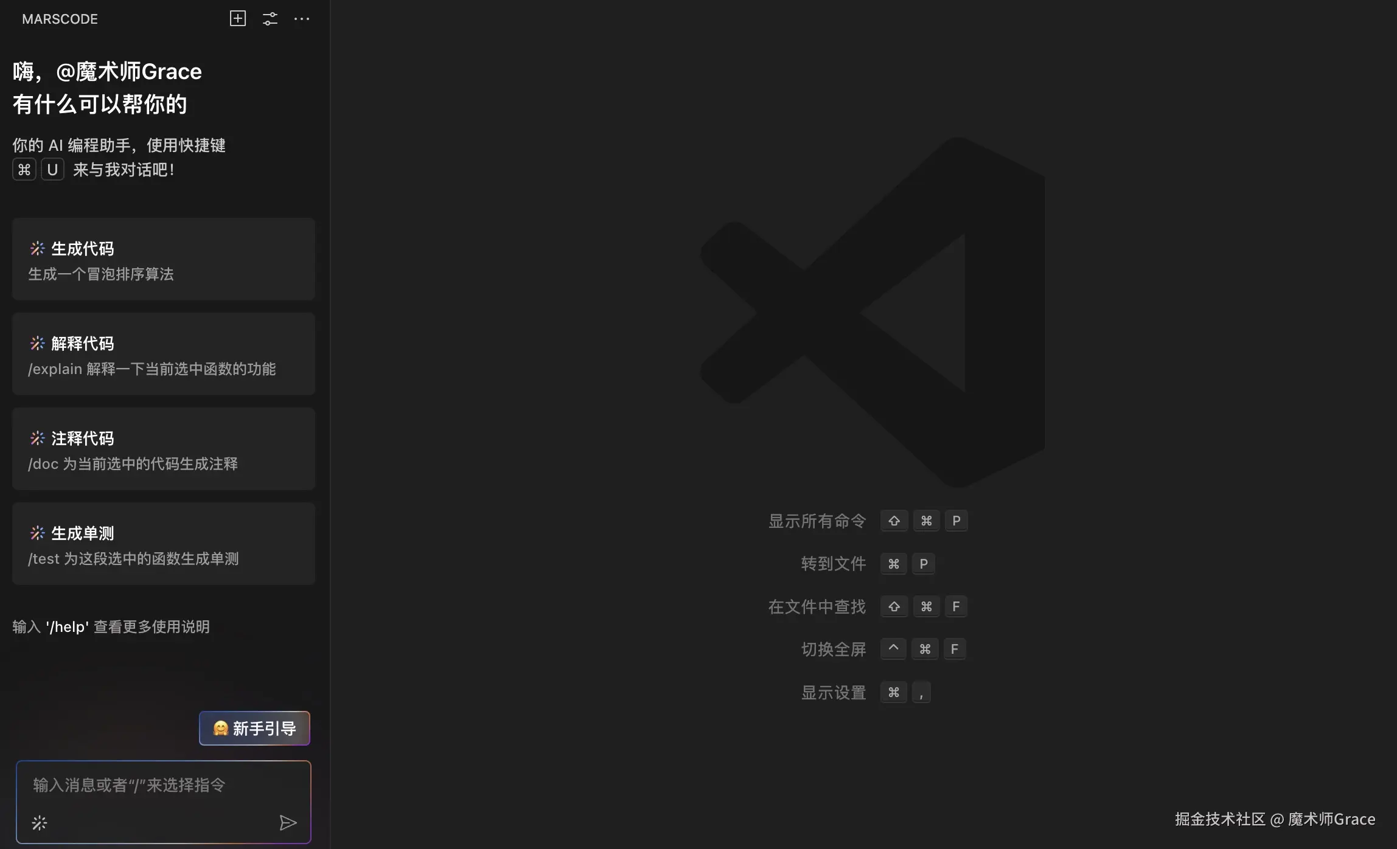Screen dimensions: 1397x849
Task: Click the MARSCODE panel title
Action: tap(60, 19)
